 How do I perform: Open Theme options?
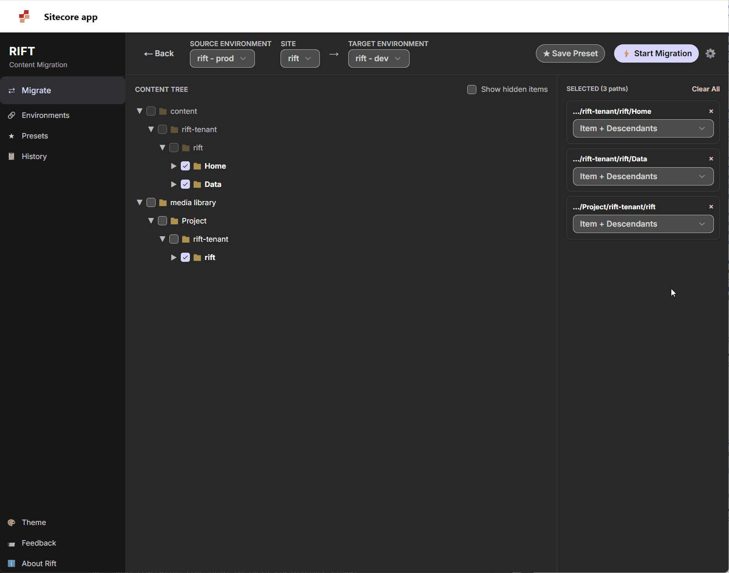pos(63,522)
